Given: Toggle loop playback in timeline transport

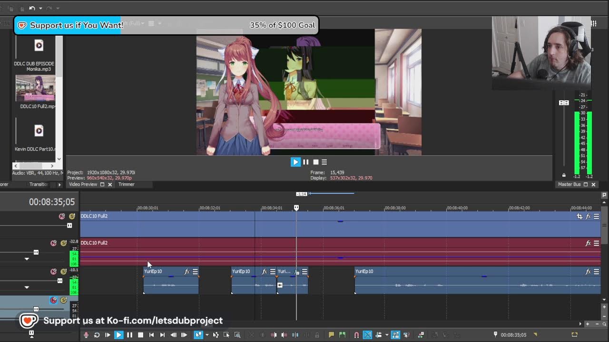Looking at the screenshot, I should tap(97, 335).
